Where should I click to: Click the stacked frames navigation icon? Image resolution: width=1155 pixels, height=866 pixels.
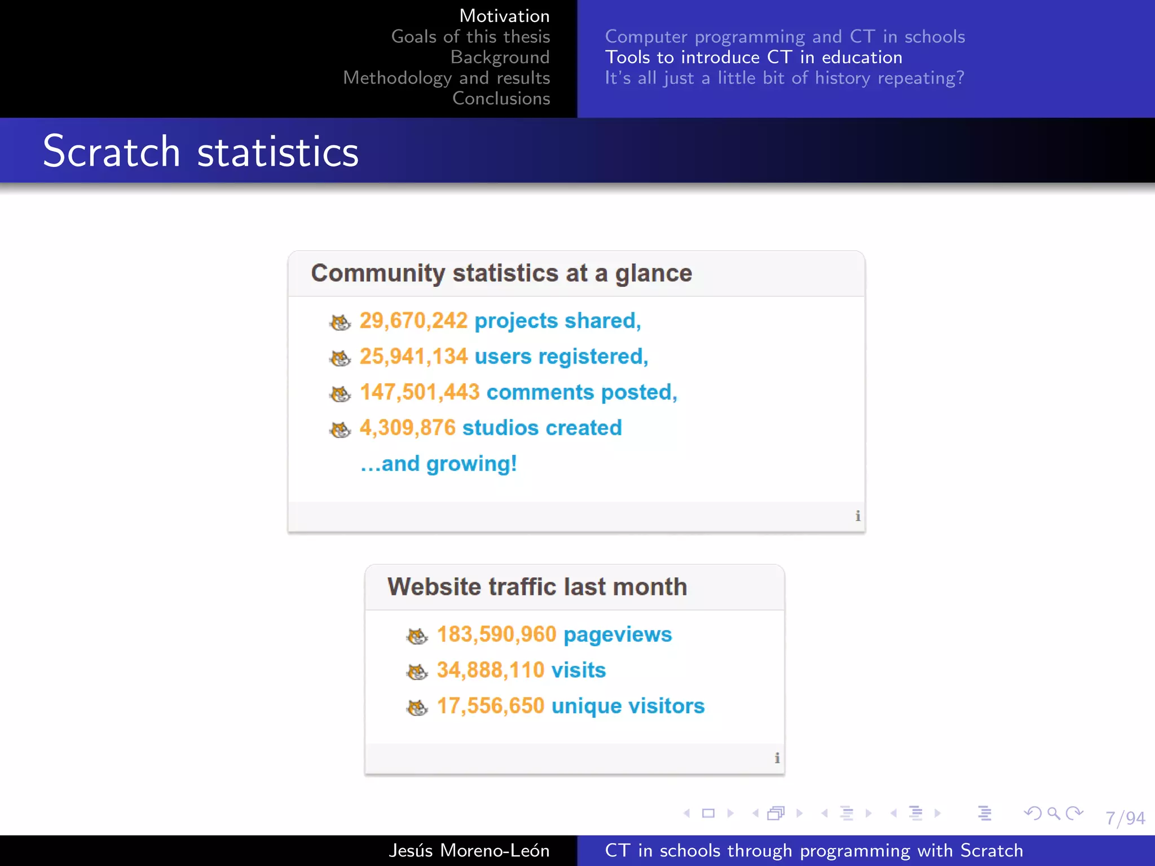coord(777,813)
